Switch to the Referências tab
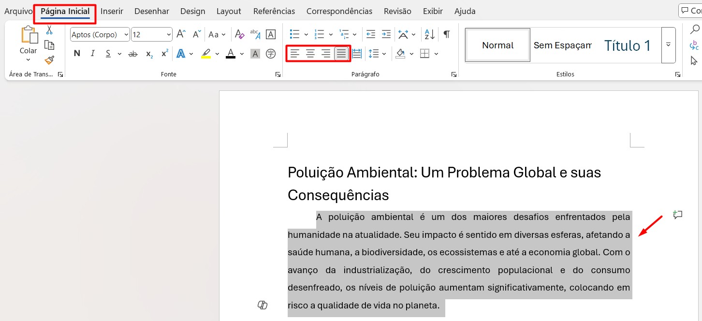The width and height of the screenshot is (702, 321). click(x=274, y=11)
